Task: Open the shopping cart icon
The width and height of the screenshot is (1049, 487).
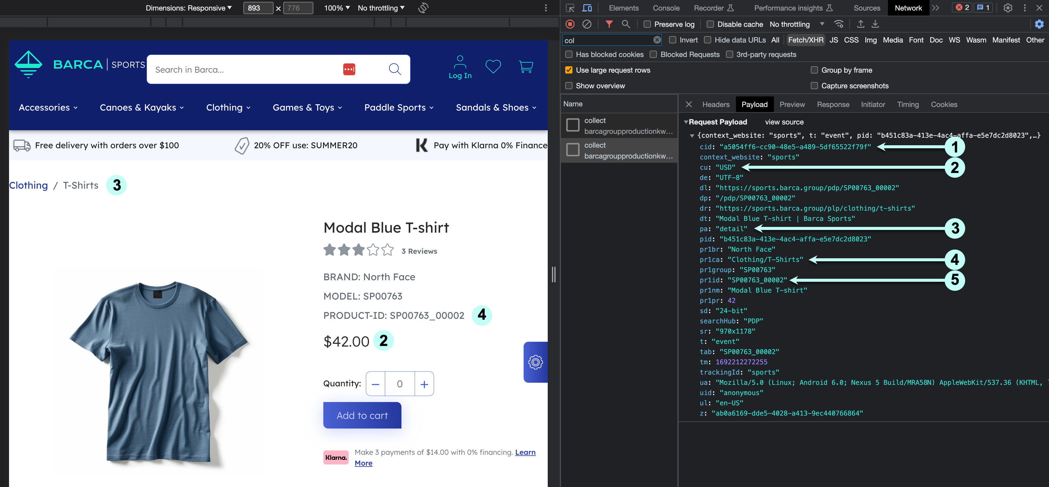Action: (526, 66)
